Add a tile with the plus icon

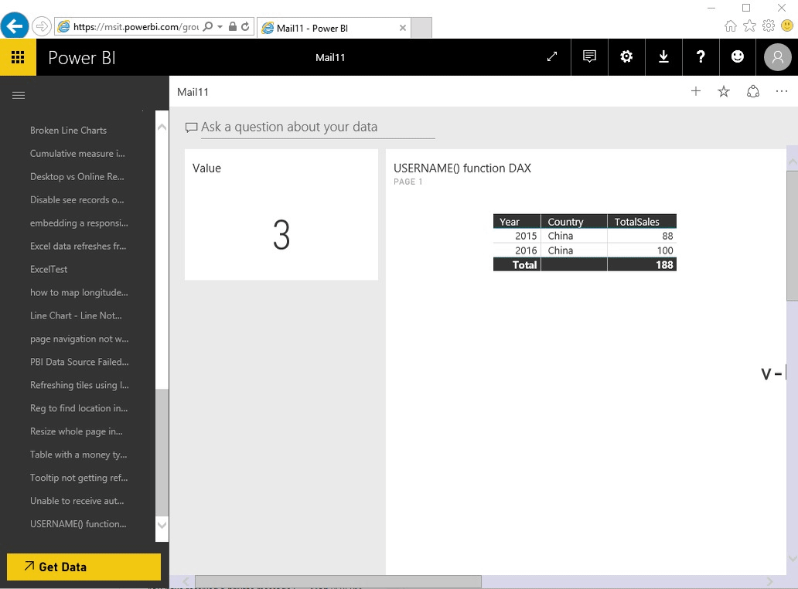point(696,92)
